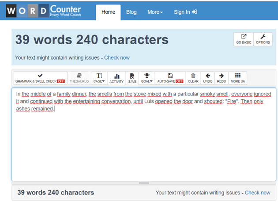
Task: Click the Redo arrow button
Action: 222,78
